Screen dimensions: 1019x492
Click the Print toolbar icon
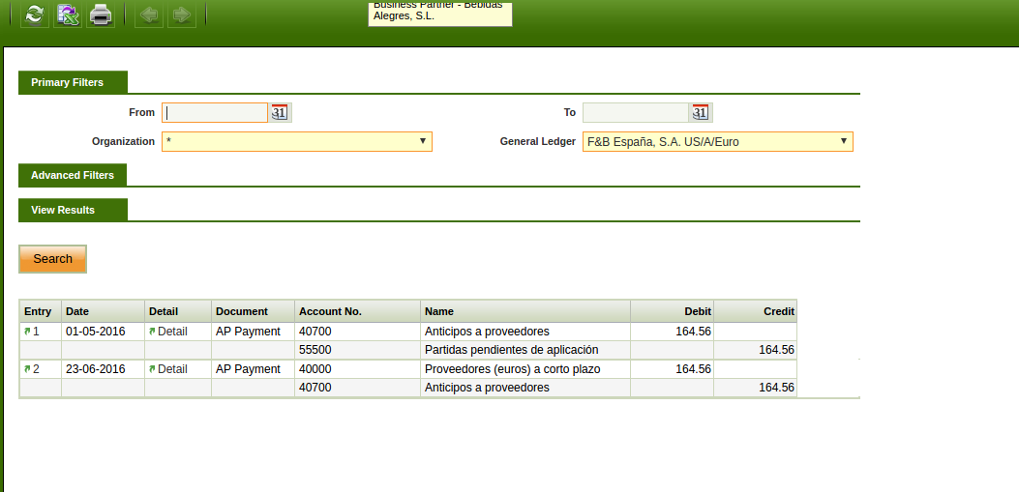point(101,14)
